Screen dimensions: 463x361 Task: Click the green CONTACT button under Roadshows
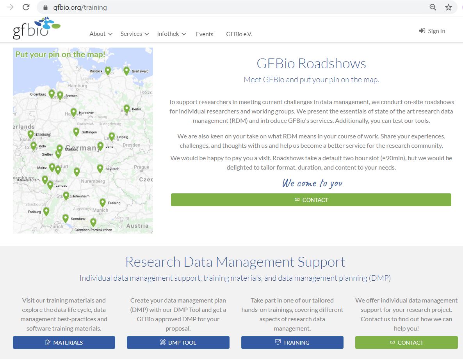coord(311,200)
